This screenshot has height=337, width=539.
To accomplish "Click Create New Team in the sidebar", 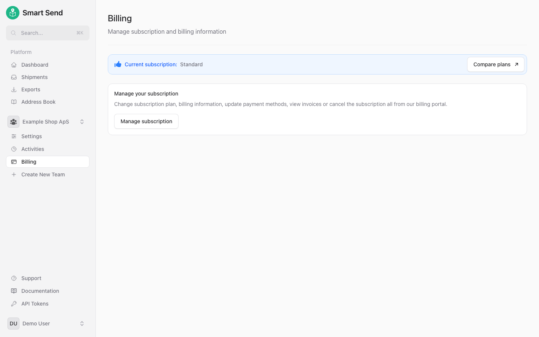I will click(x=43, y=174).
